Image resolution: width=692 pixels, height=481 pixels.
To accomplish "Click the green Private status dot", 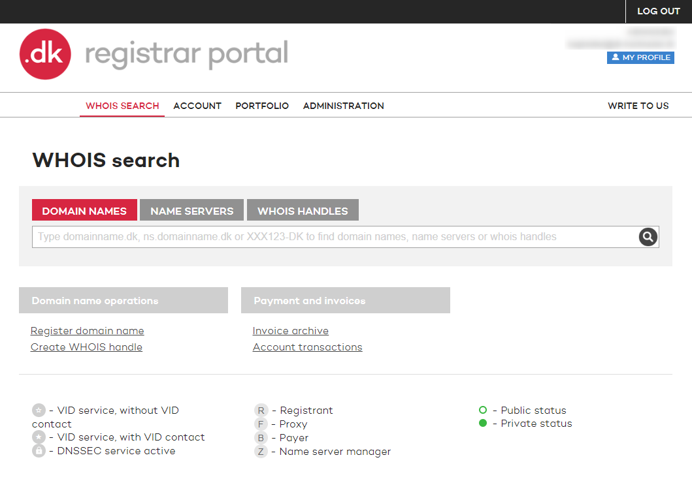I will pos(483,424).
